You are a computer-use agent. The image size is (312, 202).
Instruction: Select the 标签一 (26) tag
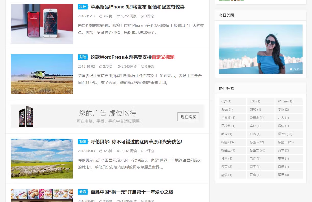(289, 142)
